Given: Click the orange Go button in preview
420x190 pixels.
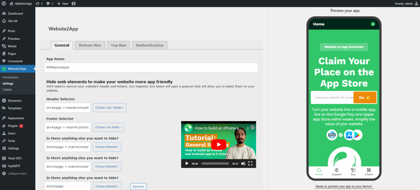Looking at the screenshot, I should [x=365, y=97].
